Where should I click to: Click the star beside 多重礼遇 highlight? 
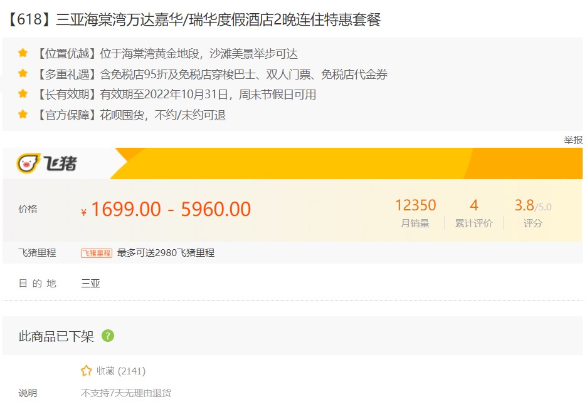point(23,73)
